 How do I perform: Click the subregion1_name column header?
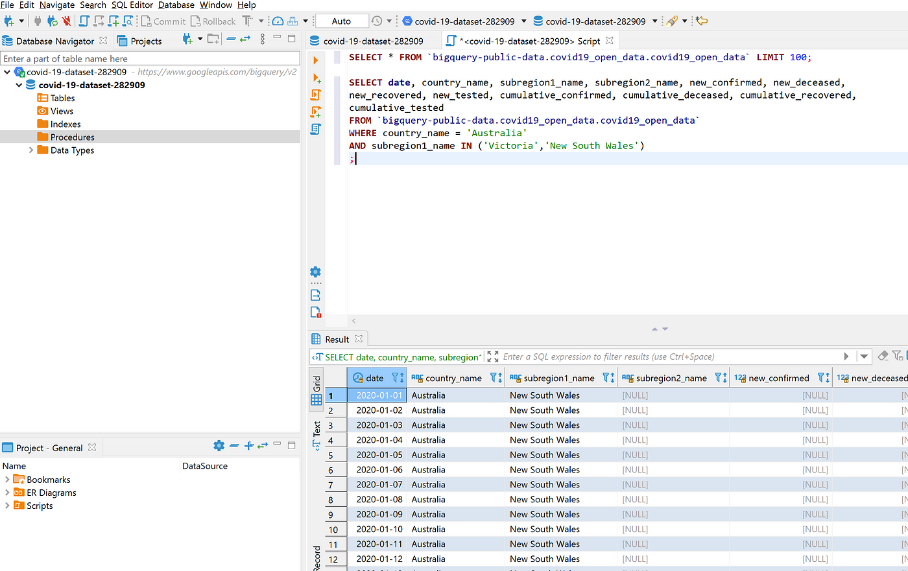pyautogui.click(x=561, y=378)
